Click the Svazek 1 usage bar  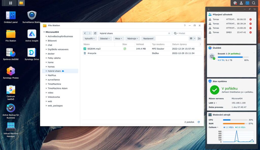point(233,57)
